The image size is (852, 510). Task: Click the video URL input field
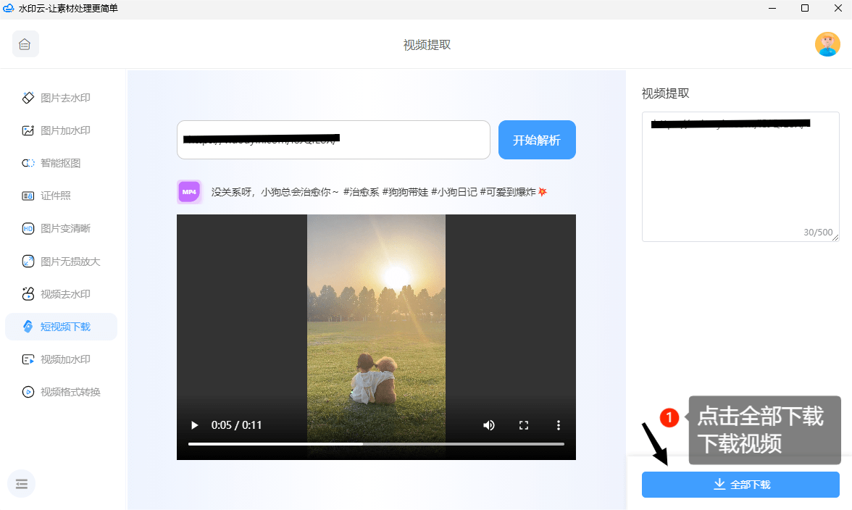tap(333, 140)
